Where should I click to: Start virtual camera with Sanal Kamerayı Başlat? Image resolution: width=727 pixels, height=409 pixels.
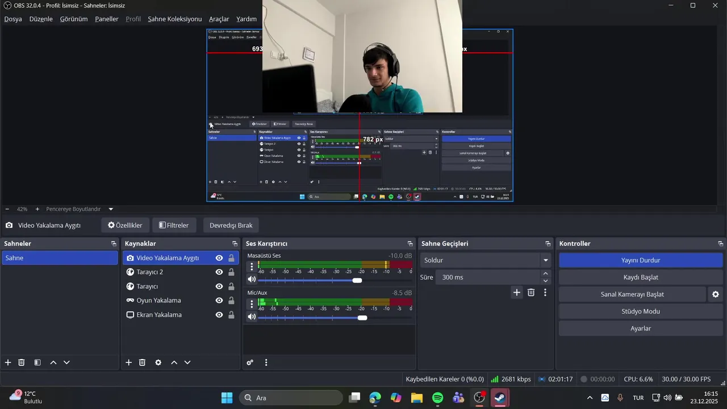632,294
